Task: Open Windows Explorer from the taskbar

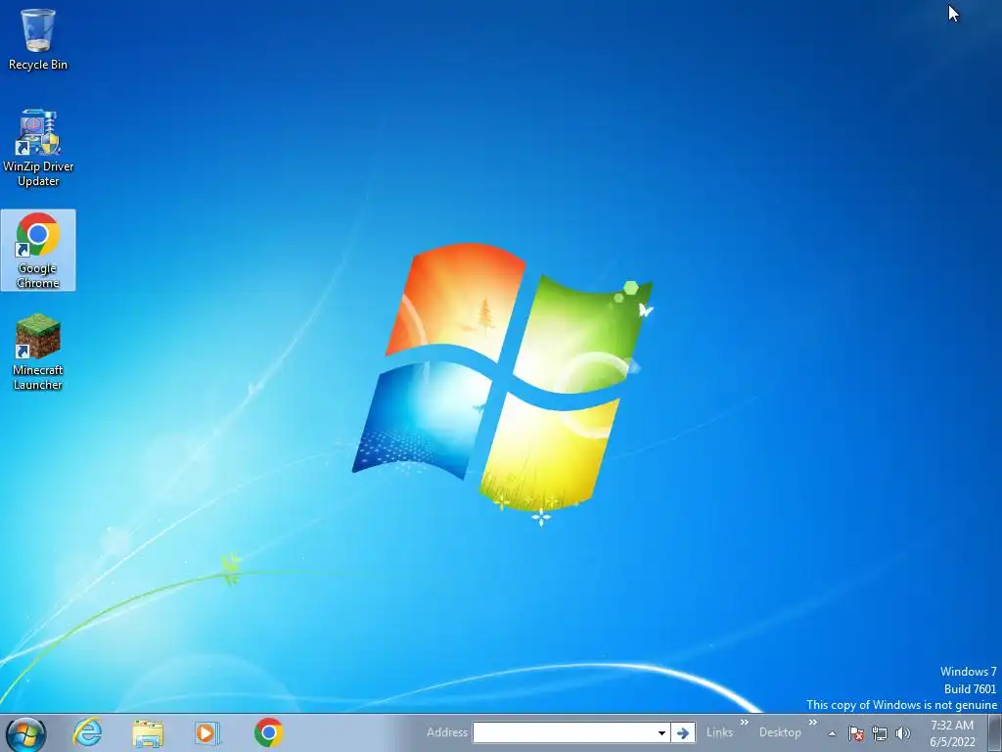Action: [148, 732]
